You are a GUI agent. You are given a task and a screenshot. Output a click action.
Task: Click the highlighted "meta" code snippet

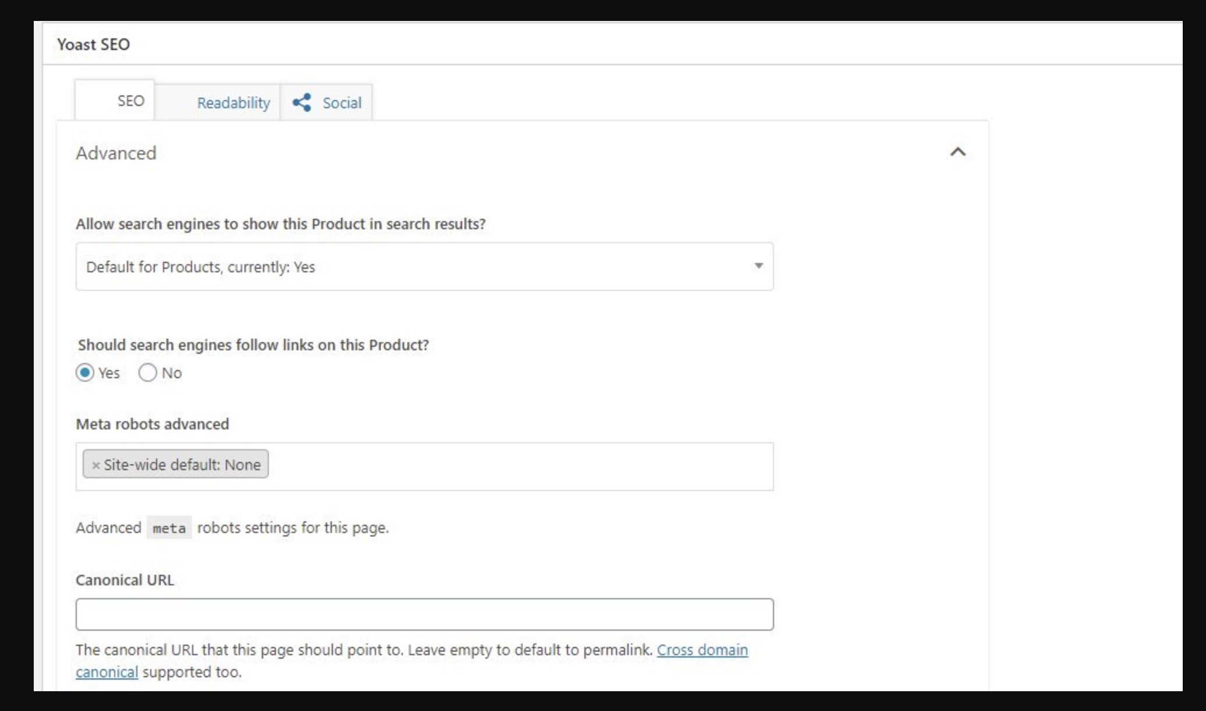click(x=169, y=528)
